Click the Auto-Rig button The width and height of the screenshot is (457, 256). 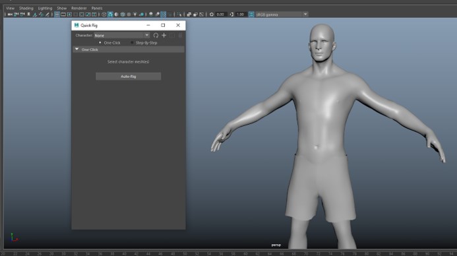pyautogui.click(x=128, y=77)
